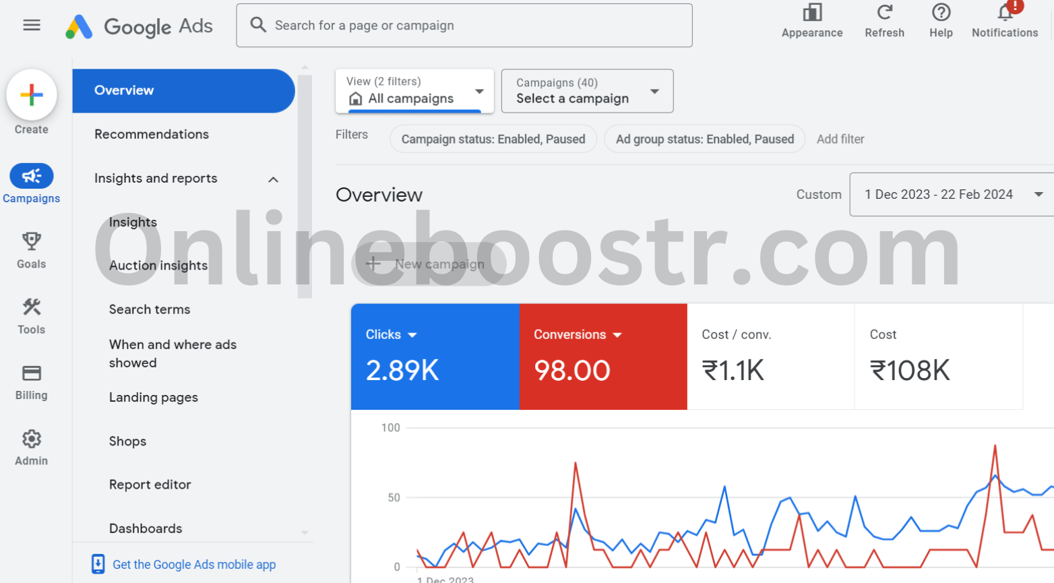Open Search terms in the navigation menu
This screenshot has width=1054, height=583.
150,309
